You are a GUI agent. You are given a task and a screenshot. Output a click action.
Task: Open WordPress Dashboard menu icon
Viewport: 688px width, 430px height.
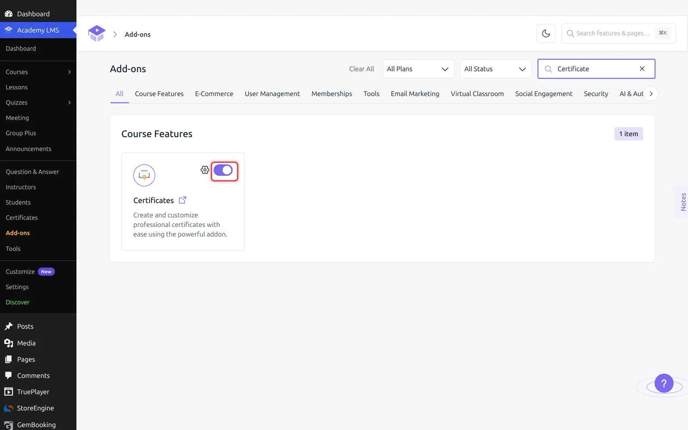[x=9, y=14]
